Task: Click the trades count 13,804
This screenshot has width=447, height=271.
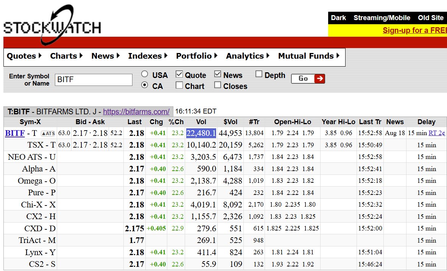Action: [x=254, y=133]
